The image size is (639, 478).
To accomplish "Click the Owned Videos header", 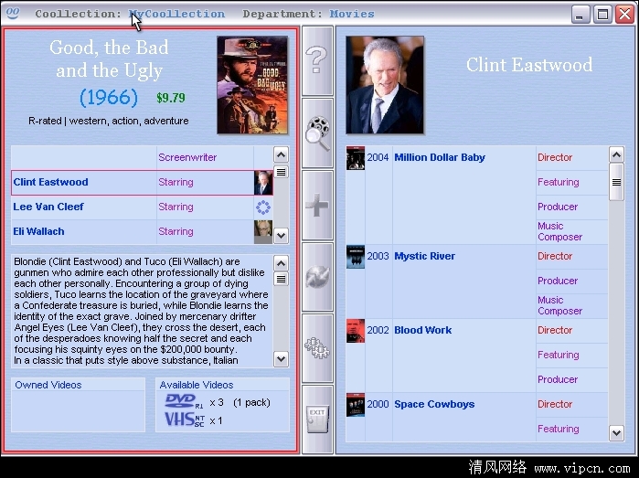I will (48, 385).
